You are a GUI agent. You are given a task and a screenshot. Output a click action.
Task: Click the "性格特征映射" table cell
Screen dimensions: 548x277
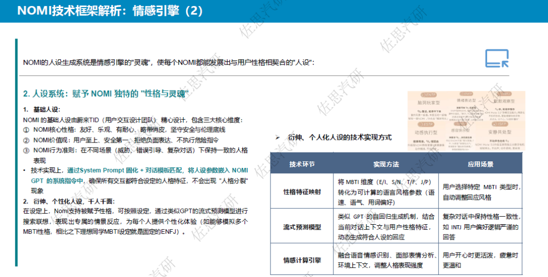click(x=302, y=192)
